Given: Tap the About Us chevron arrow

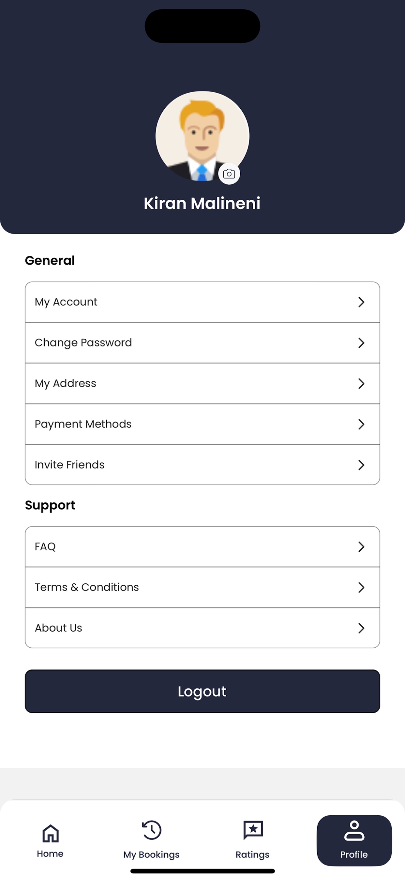Looking at the screenshot, I should click(361, 628).
